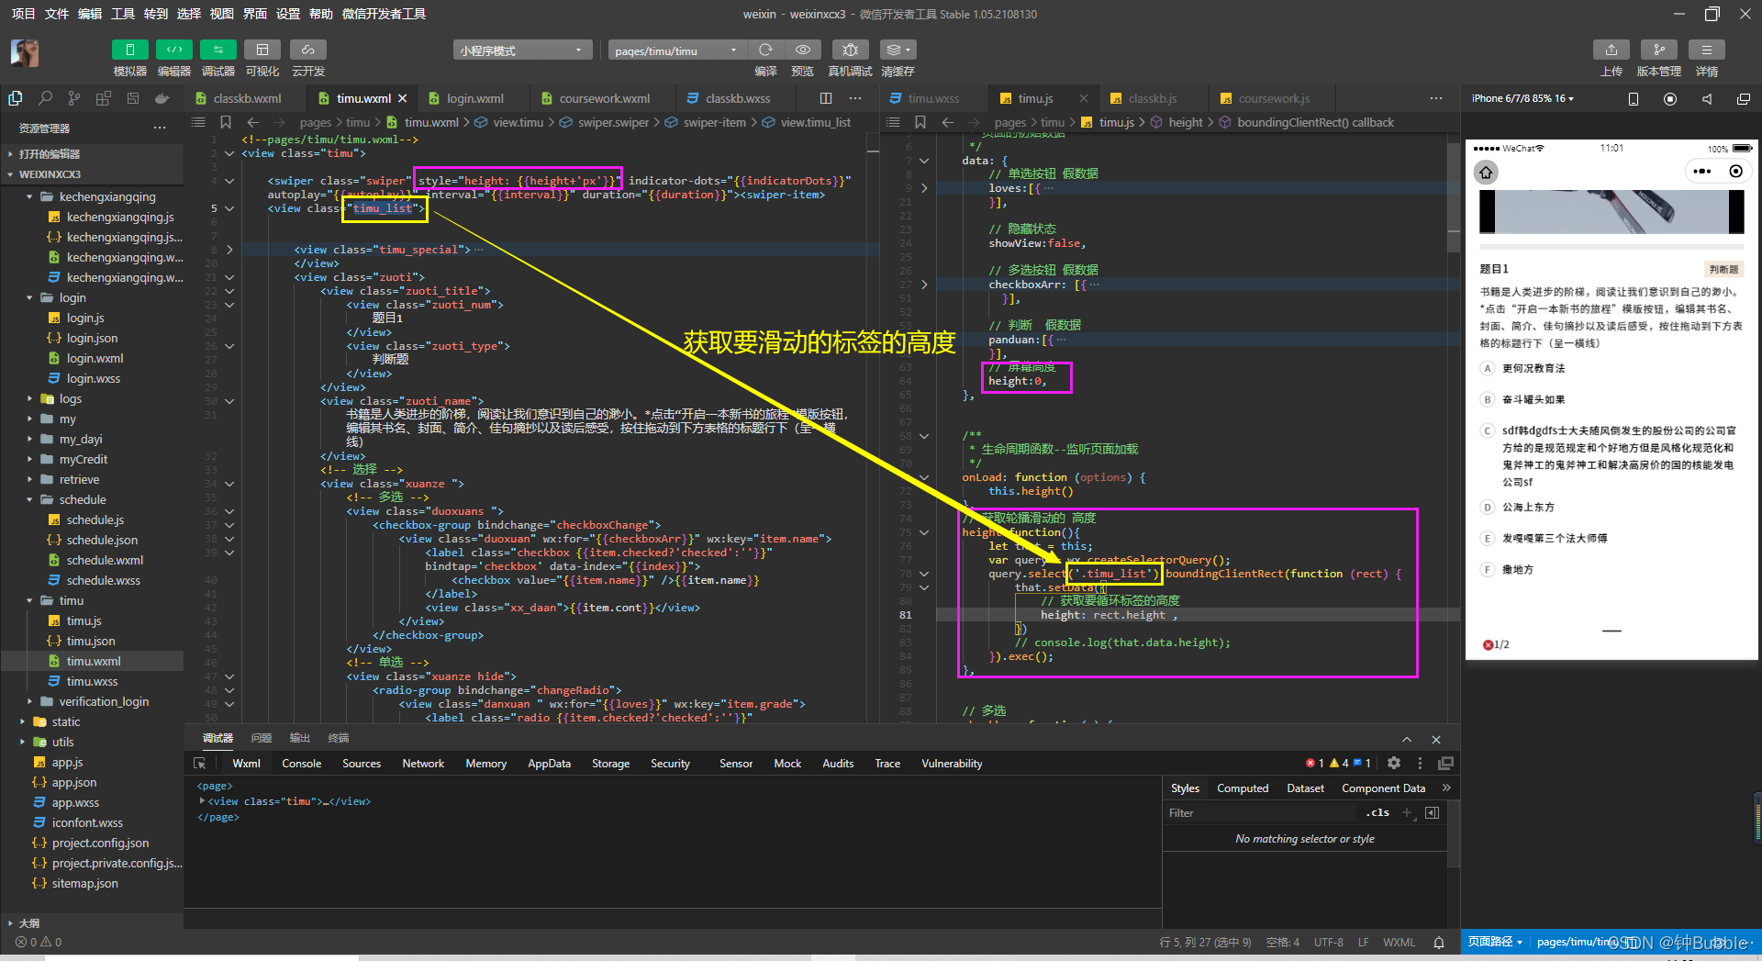Switch to the login.wxml editor tab
Viewport: 1762px width, 961px height.
click(474, 98)
